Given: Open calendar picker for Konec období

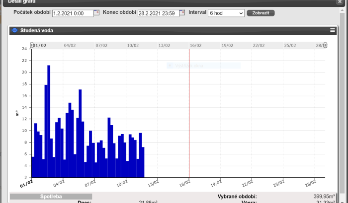Looking at the screenshot, I should (x=182, y=13).
